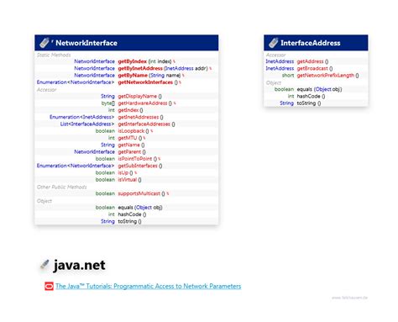Click InetAddress return type of getBroadcast
This screenshot has width=398, height=322.
[x=280, y=68]
